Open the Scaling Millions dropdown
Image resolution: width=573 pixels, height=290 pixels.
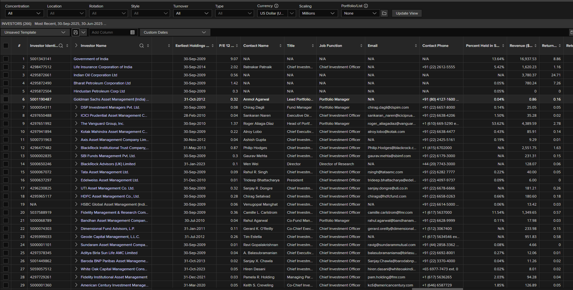point(319,13)
